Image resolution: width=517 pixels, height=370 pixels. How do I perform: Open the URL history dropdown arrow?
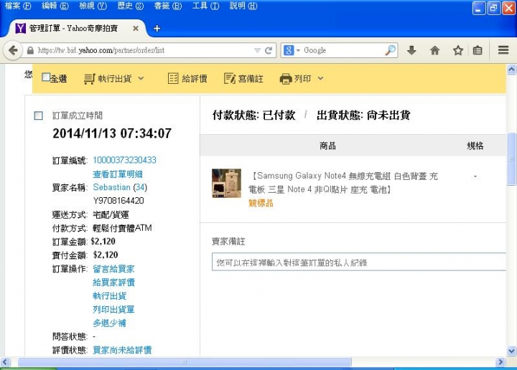pos(258,50)
